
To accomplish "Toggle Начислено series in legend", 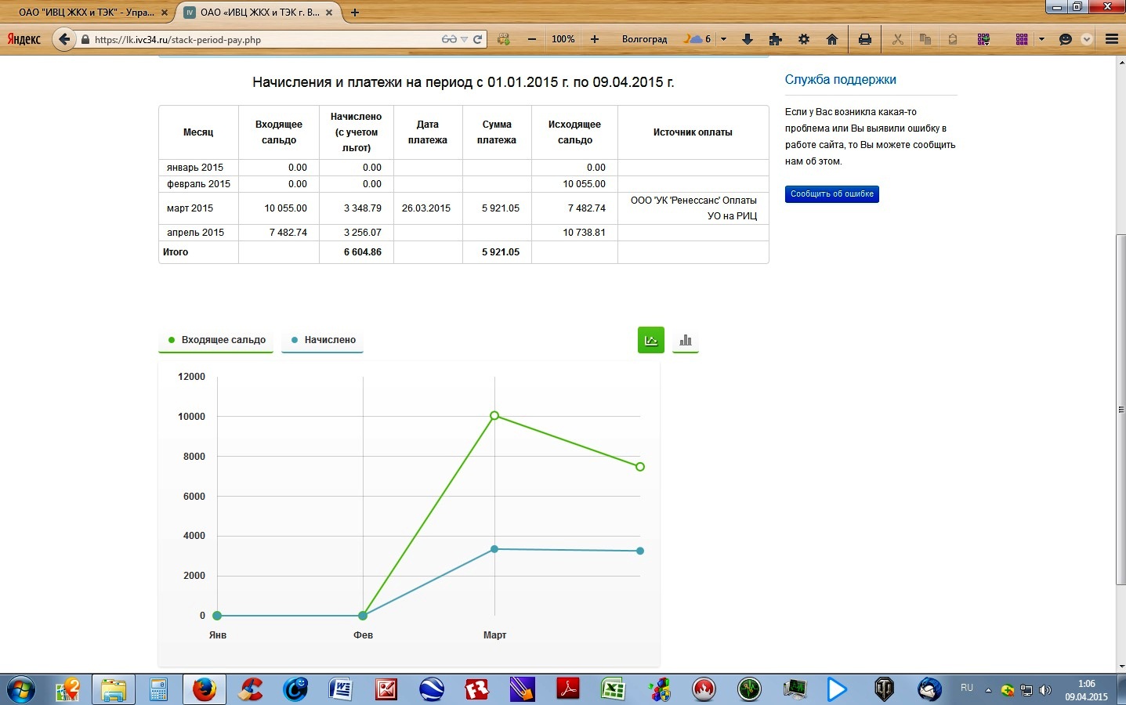I will pos(322,340).
